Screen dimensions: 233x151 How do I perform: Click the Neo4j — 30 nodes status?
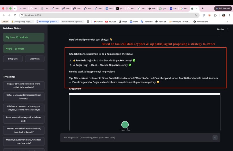pos(24,49)
